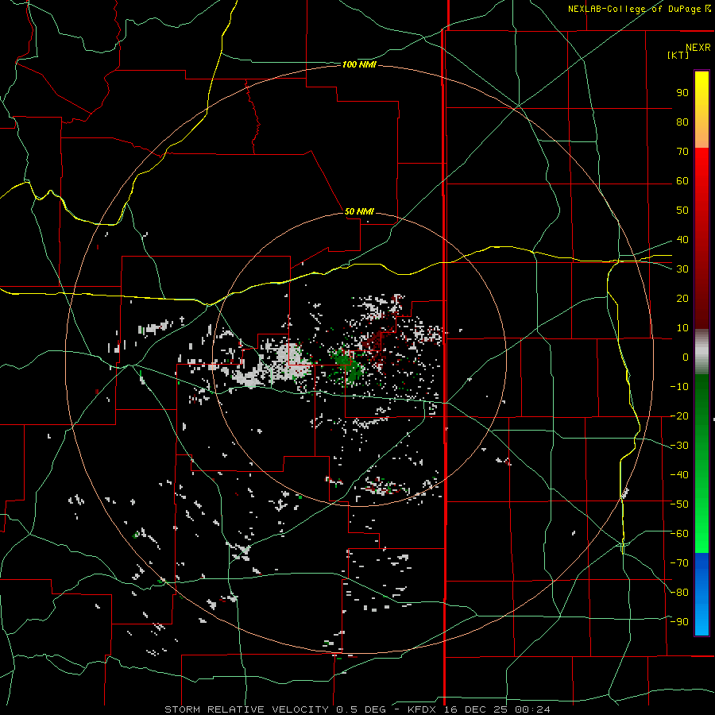
Task: Click the -60 value on the velocity scale
Action: [x=679, y=534]
